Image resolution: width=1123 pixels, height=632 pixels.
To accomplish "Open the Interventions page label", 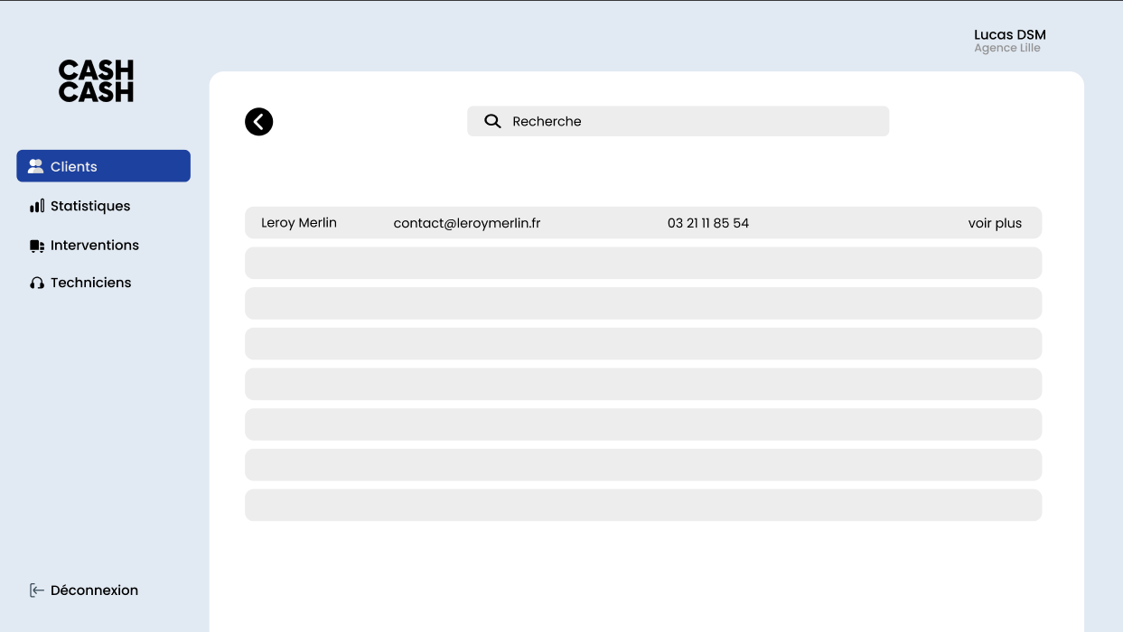I will point(95,246).
